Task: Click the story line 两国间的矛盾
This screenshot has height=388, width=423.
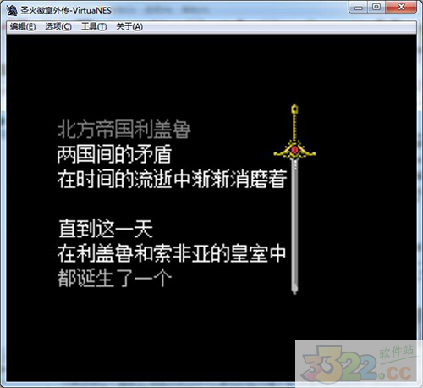Action: [x=114, y=154]
